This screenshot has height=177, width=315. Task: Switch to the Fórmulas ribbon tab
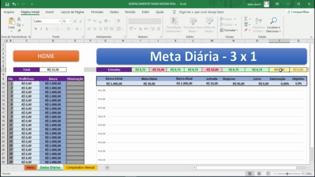[x=97, y=12]
